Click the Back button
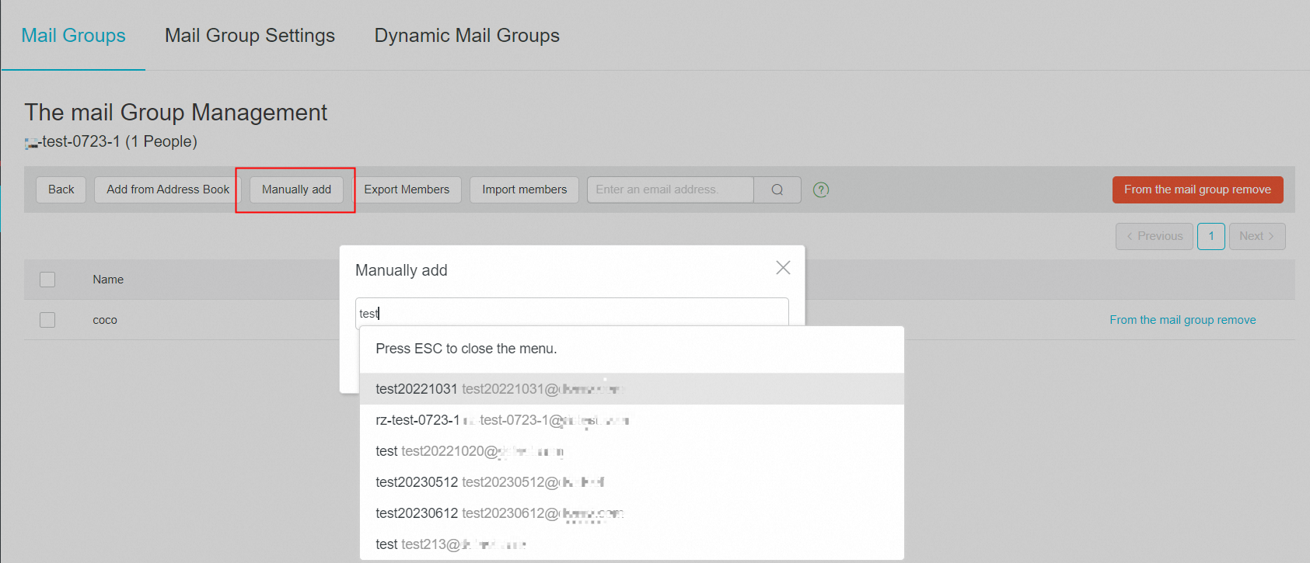 (61, 189)
